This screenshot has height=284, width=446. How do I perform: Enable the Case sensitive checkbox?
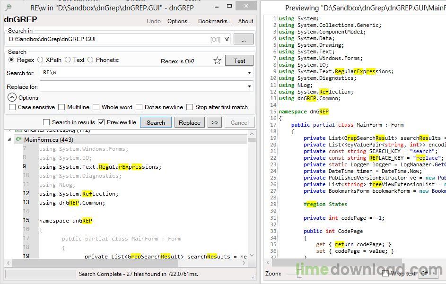coord(12,107)
